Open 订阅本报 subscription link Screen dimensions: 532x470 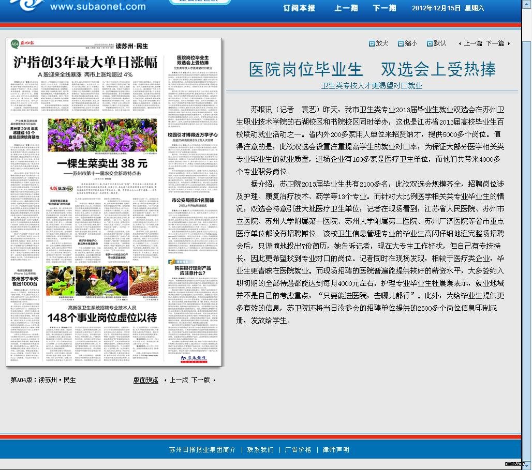tap(299, 8)
